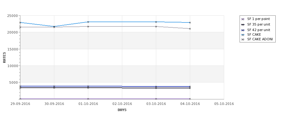Click the RATES axis title

click(4, 58)
